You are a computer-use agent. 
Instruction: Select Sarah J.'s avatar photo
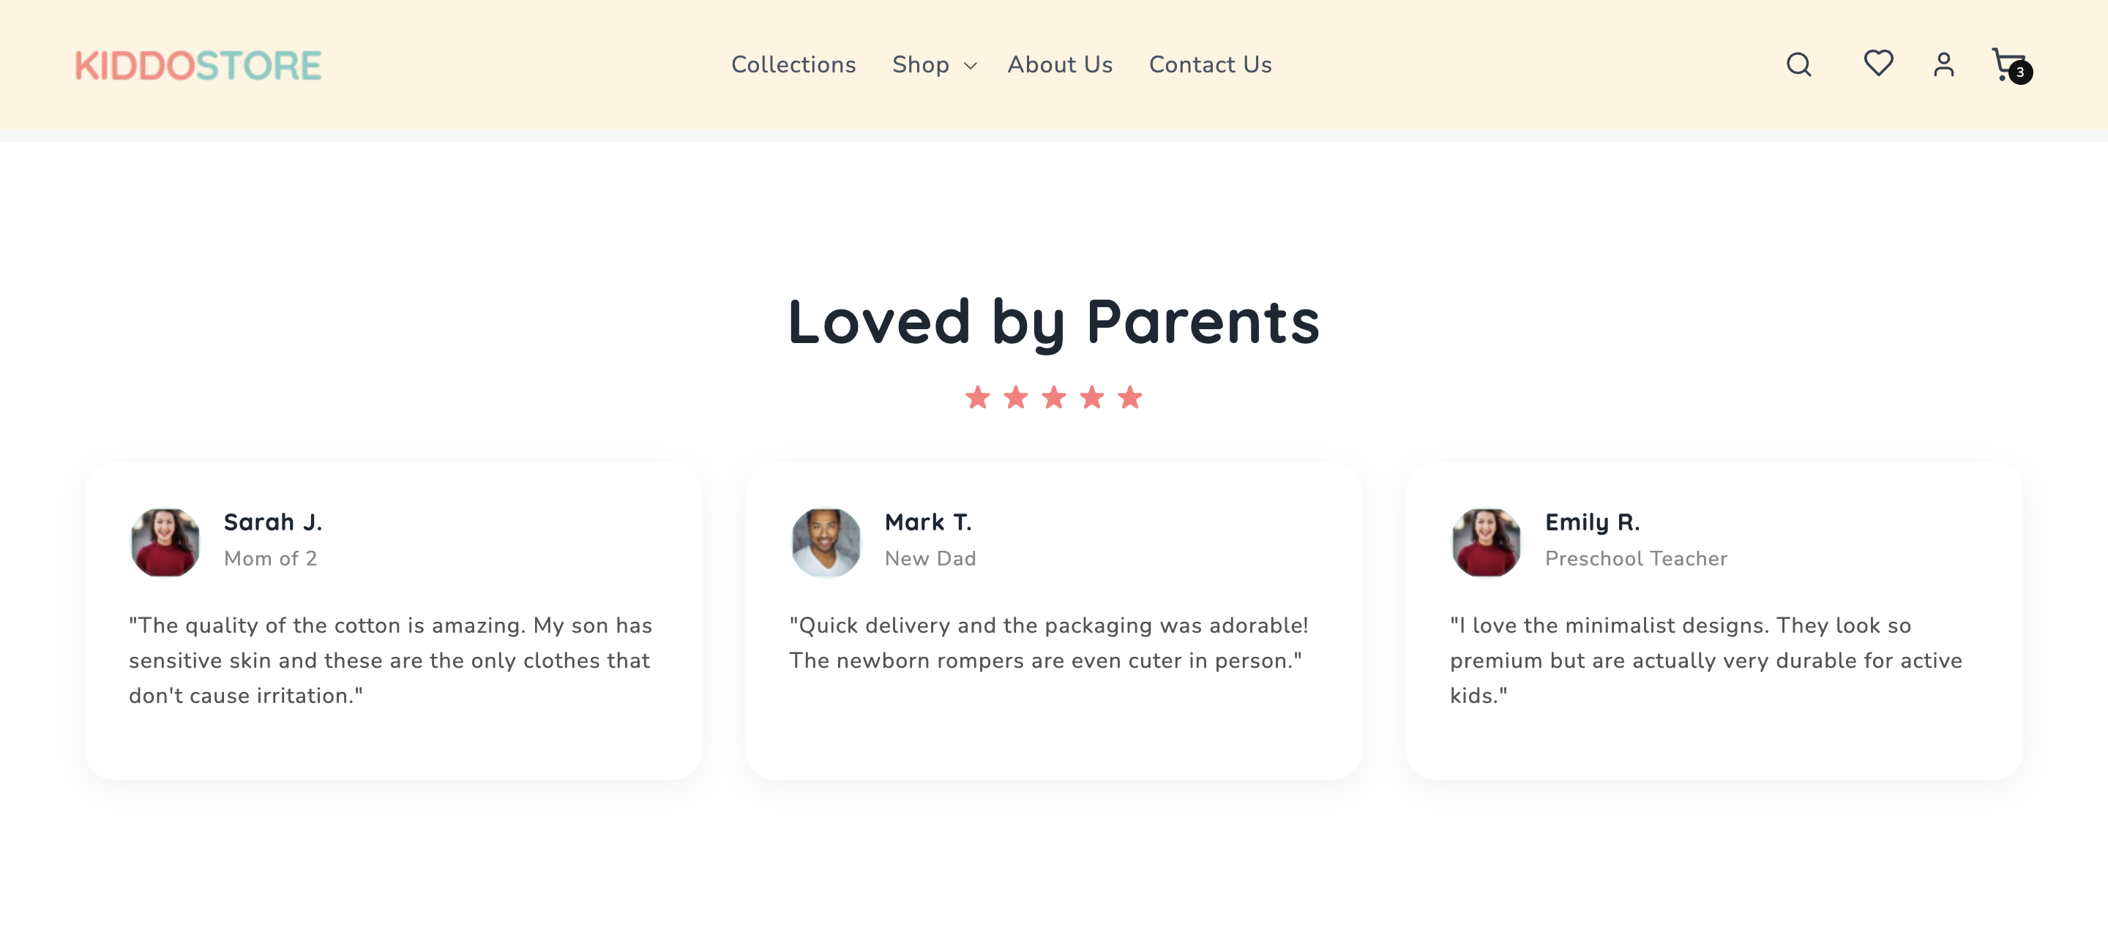[x=165, y=543]
